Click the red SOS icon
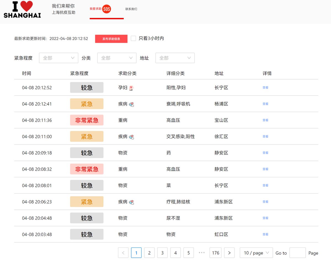Viewport: 331px width, 261px height. [x=106, y=9]
